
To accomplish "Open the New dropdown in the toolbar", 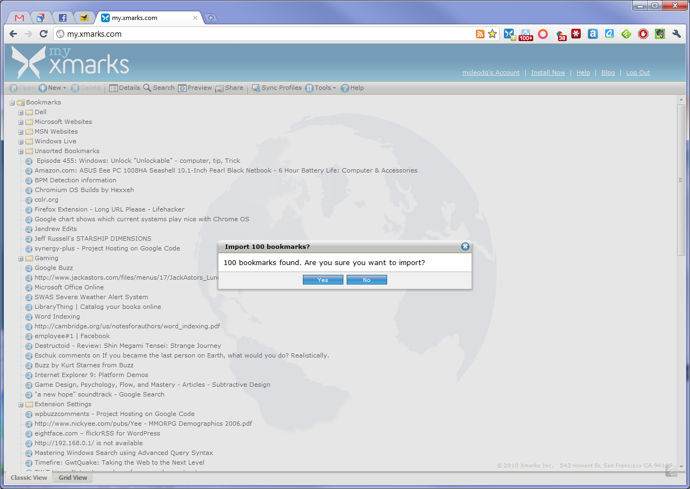I will point(52,88).
